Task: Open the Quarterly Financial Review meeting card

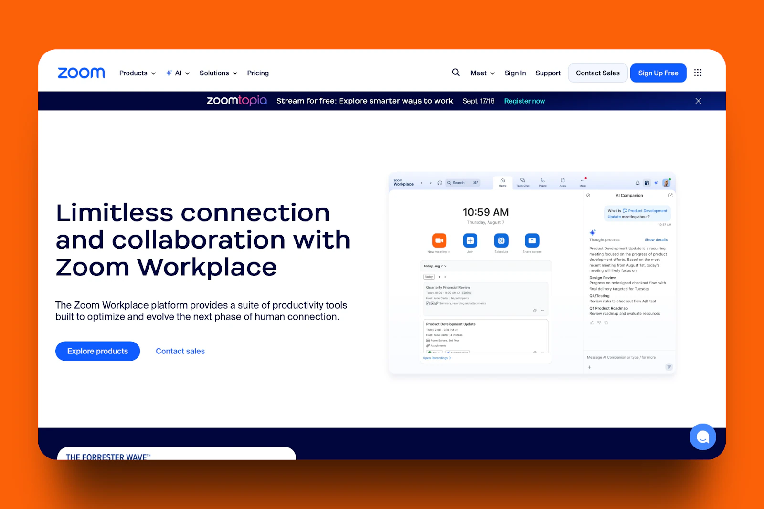Action: 486,299
